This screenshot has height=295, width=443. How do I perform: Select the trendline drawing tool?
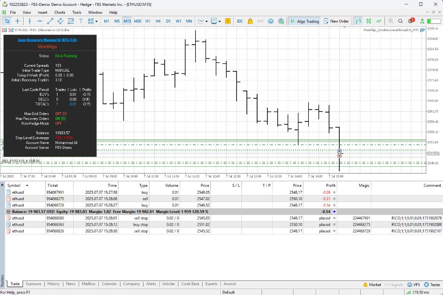pyautogui.click(x=51, y=21)
